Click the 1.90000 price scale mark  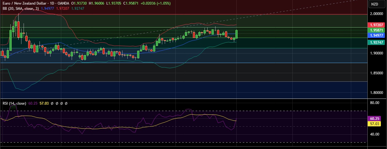pos(377,53)
